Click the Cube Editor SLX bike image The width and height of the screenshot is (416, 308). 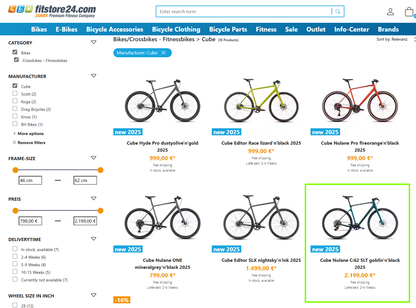(x=261, y=218)
